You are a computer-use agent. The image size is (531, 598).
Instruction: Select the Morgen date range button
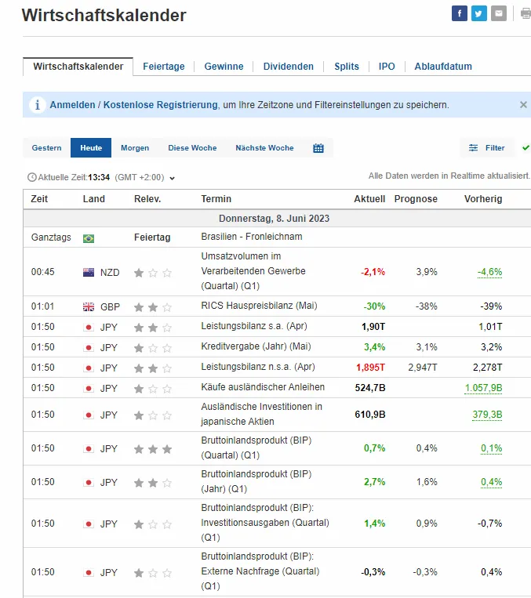(135, 148)
